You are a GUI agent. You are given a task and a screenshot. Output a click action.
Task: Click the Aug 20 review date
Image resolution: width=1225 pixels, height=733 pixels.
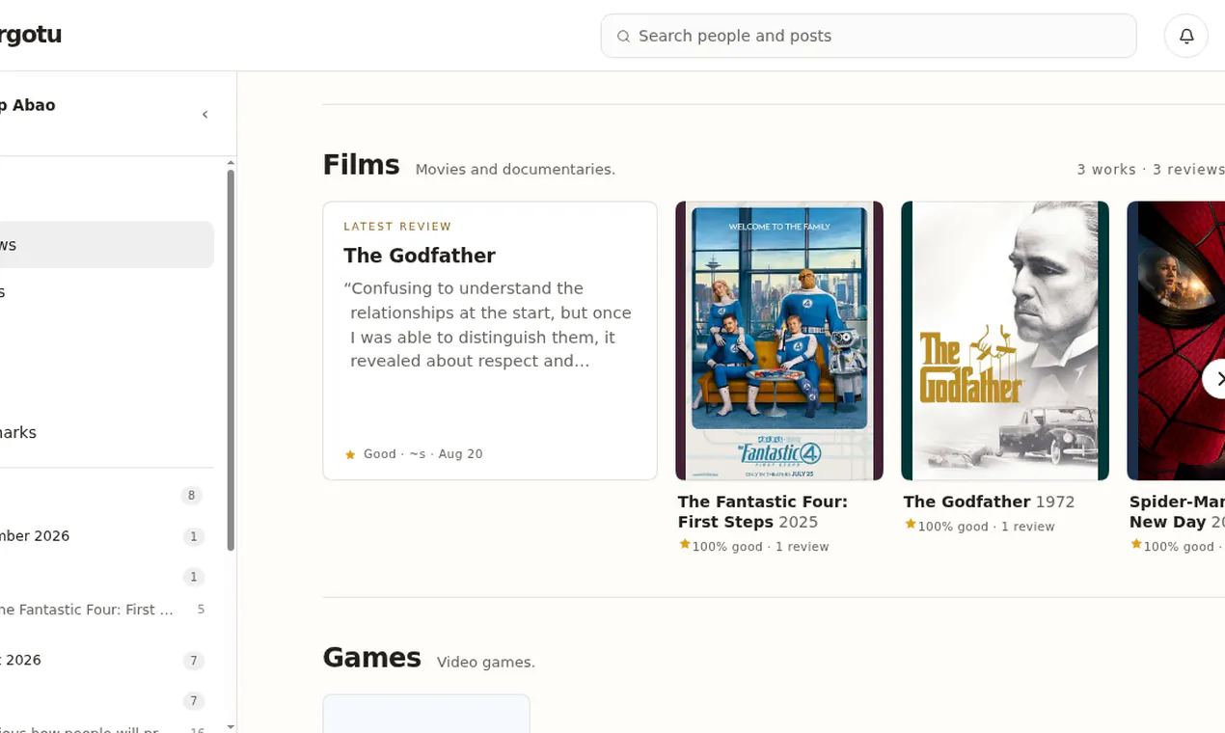pos(460,454)
